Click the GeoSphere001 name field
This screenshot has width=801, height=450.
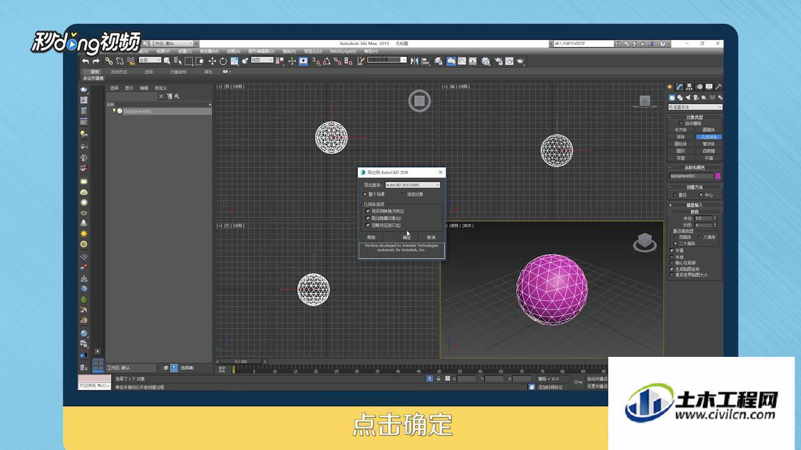691,176
